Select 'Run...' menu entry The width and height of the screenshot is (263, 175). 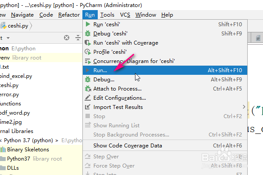[x=103, y=70]
